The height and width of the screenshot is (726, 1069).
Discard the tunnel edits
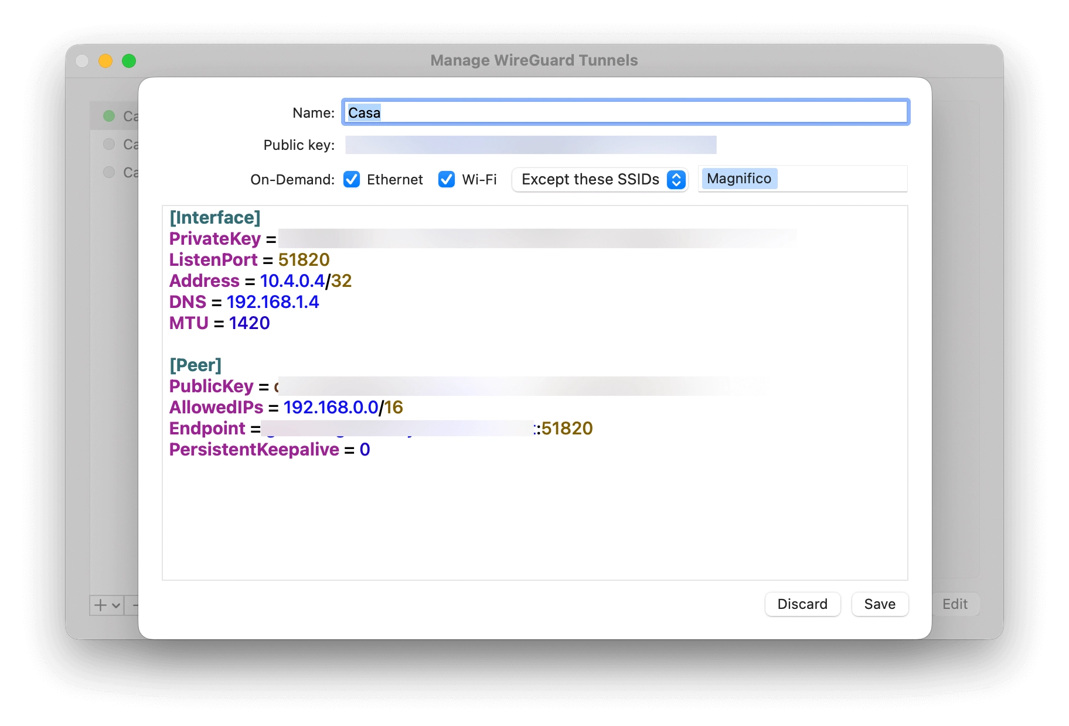tap(802, 604)
